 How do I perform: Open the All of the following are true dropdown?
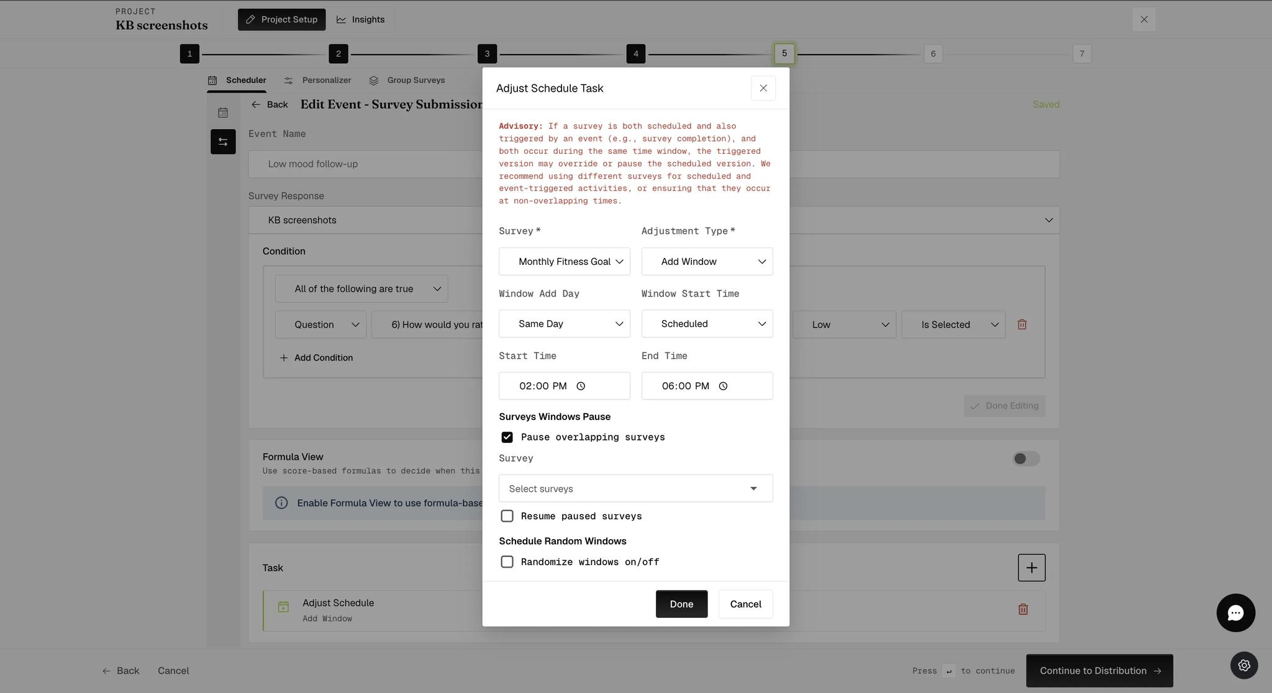point(361,289)
